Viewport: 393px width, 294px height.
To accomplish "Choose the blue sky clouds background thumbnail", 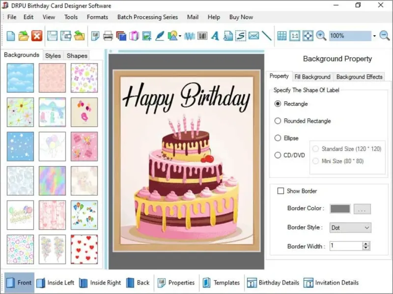I will pos(20,78).
